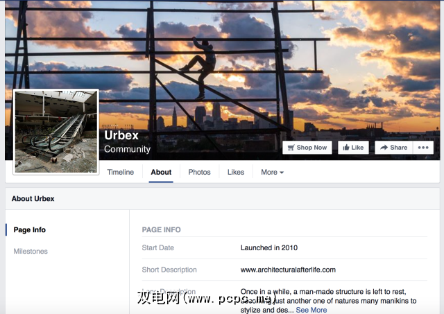Click the Community category label
This screenshot has width=444, height=314.
(127, 149)
